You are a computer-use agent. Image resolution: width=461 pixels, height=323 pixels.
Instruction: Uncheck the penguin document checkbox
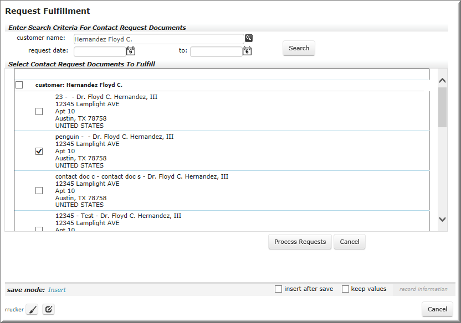39,151
